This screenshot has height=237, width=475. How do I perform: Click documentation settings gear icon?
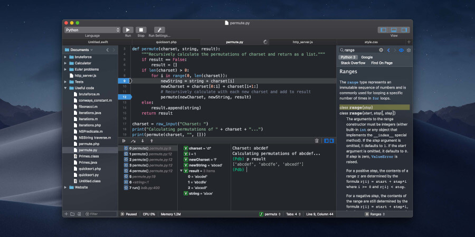408,50
